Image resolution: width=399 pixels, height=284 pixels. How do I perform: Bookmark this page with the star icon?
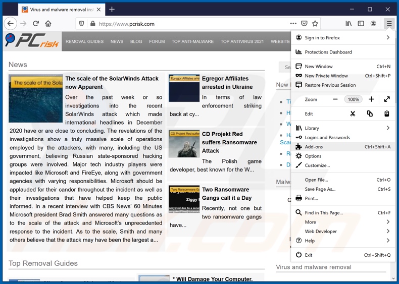coord(315,24)
